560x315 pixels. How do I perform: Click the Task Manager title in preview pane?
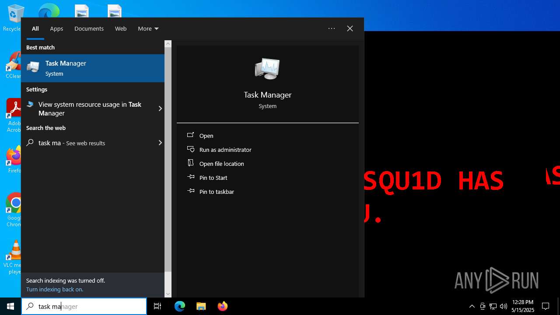click(x=267, y=95)
